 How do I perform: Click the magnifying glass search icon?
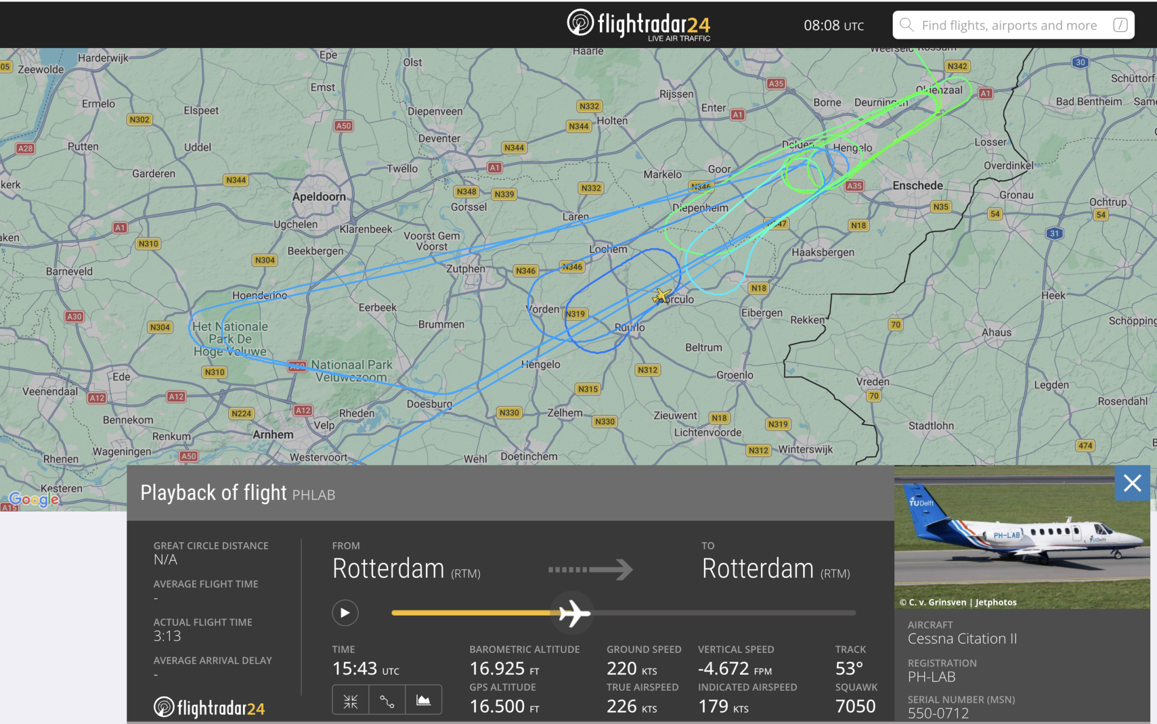click(x=907, y=25)
